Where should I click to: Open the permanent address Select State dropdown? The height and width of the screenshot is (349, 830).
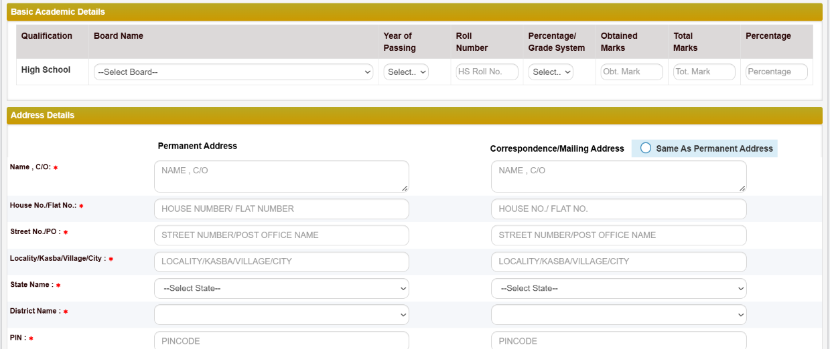281,288
